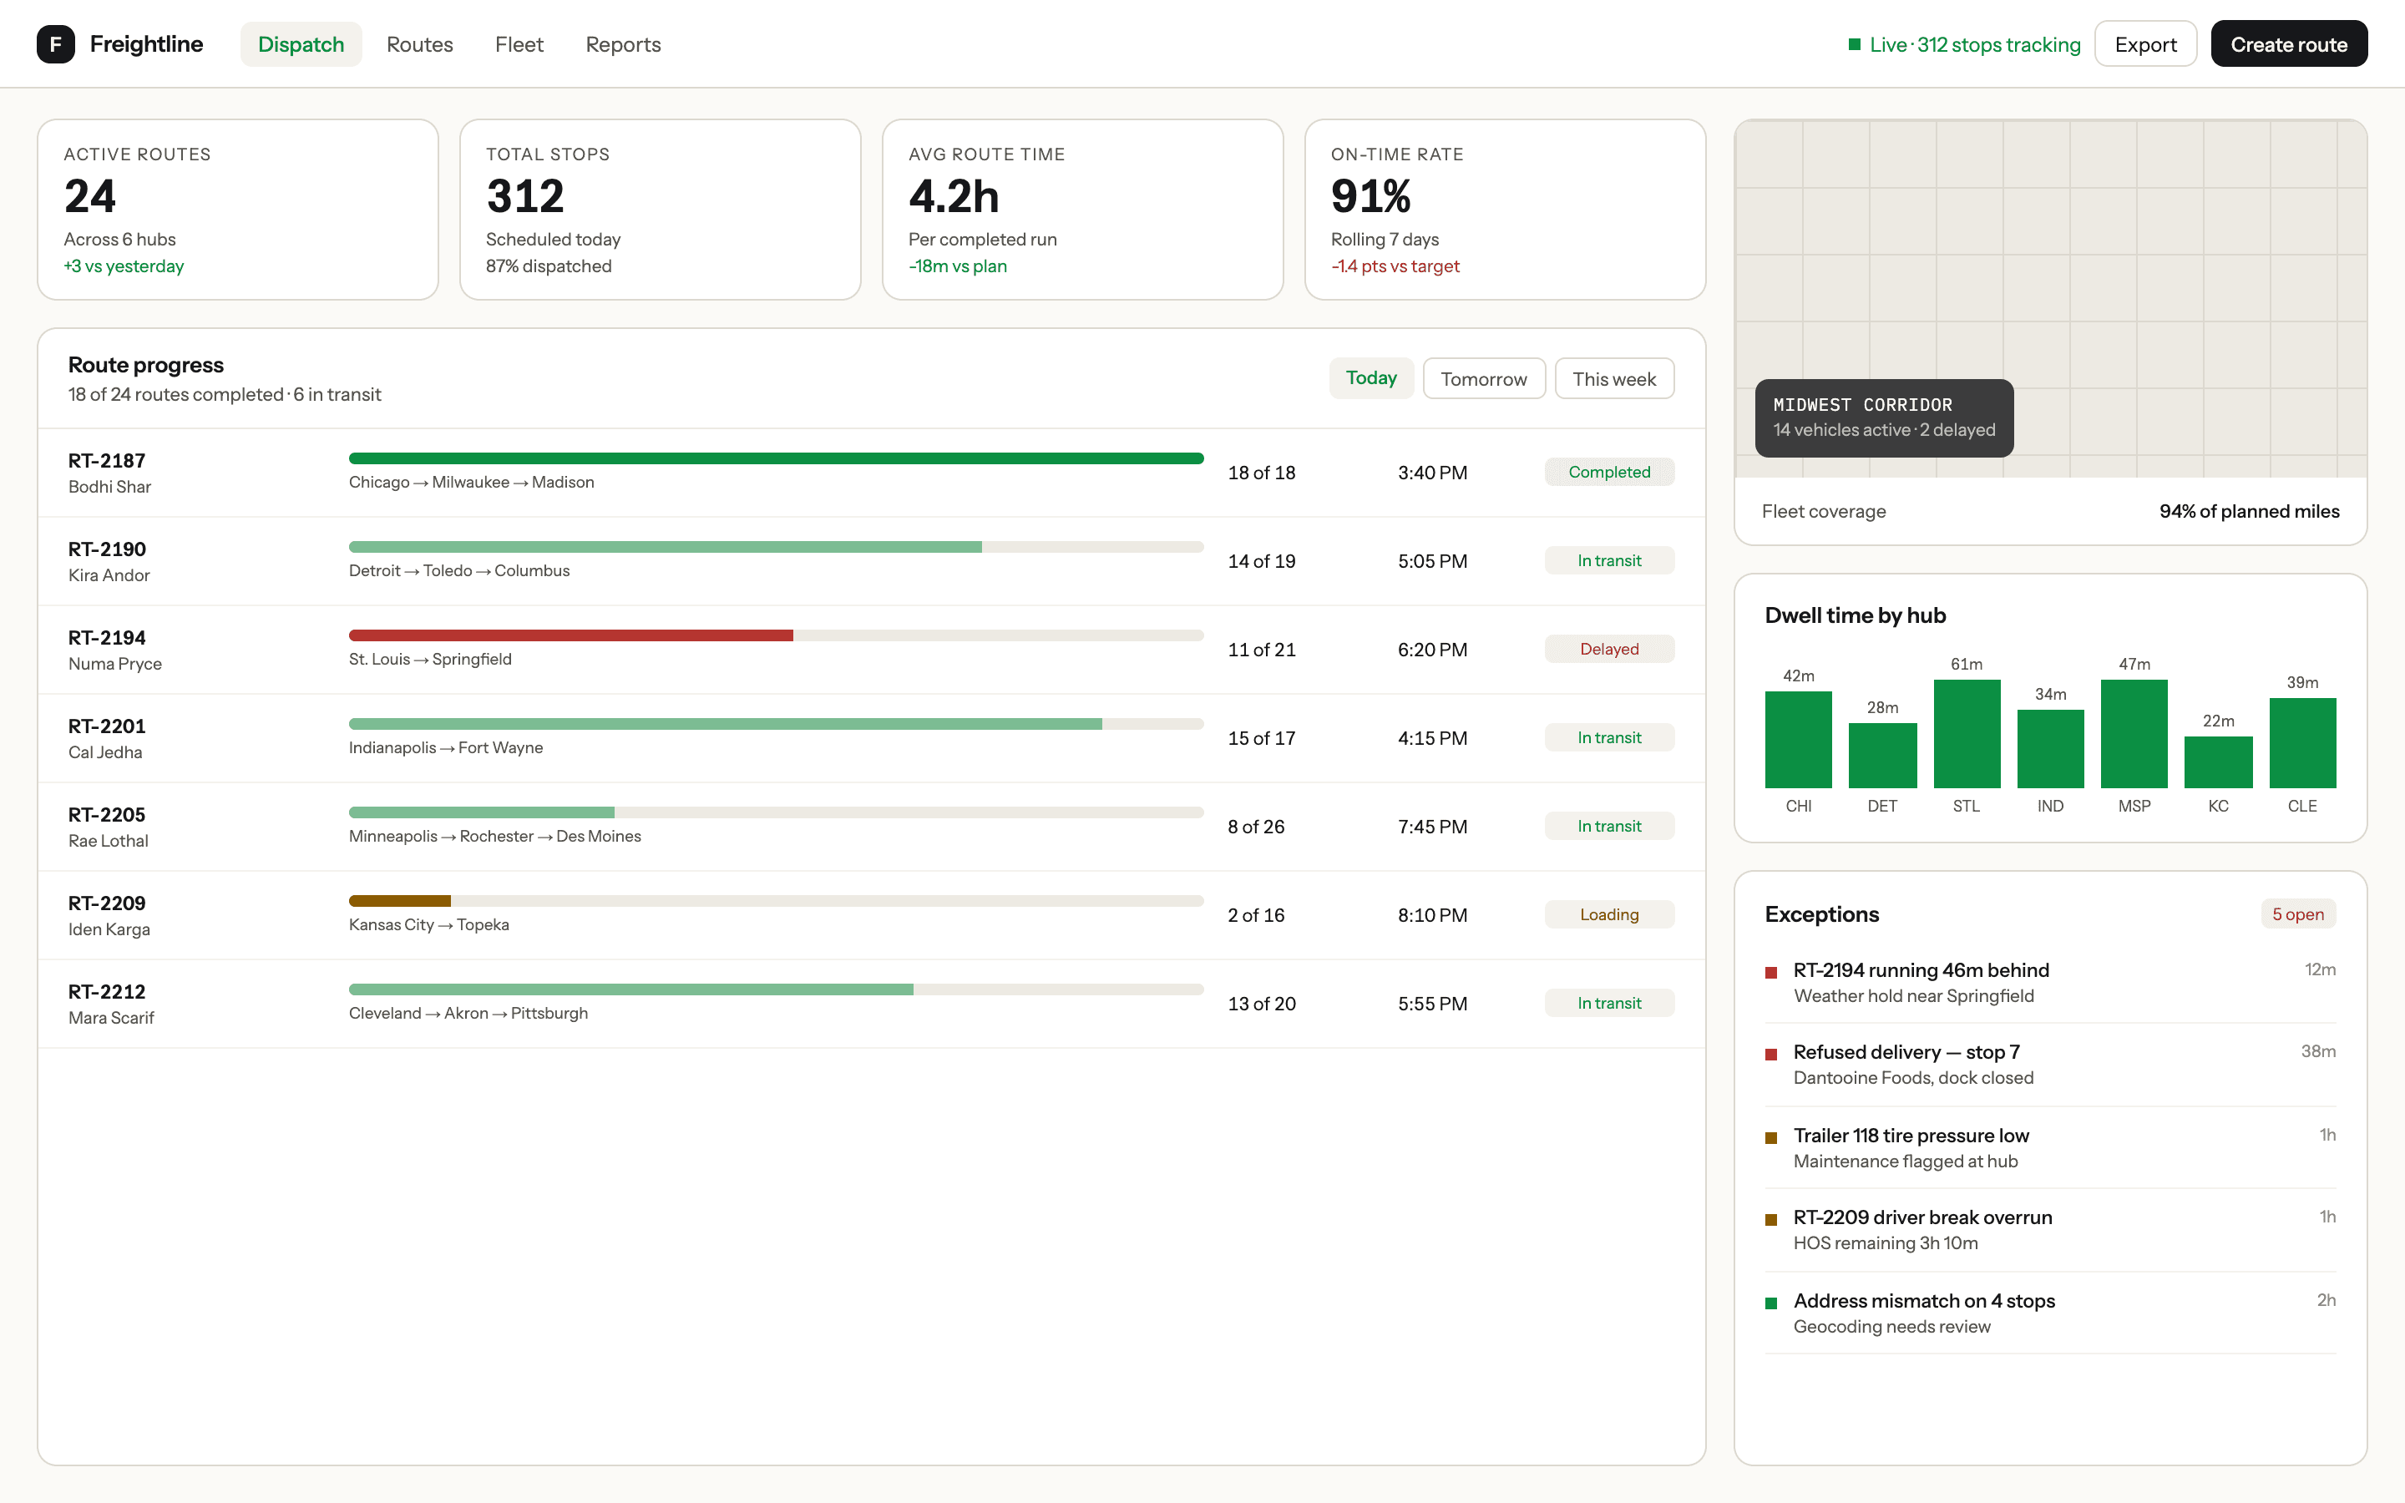Image resolution: width=2405 pixels, height=1503 pixels.
Task: Click 'Trailer 118 tire pressure low' exception
Action: pyautogui.click(x=1911, y=1136)
